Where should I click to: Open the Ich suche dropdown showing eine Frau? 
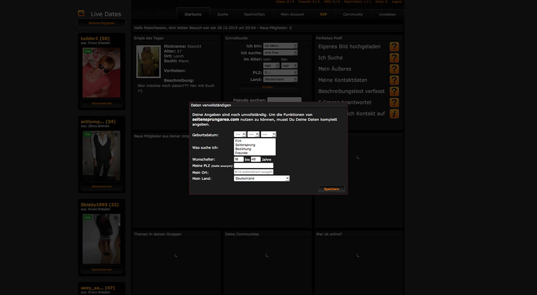coord(280,53)
